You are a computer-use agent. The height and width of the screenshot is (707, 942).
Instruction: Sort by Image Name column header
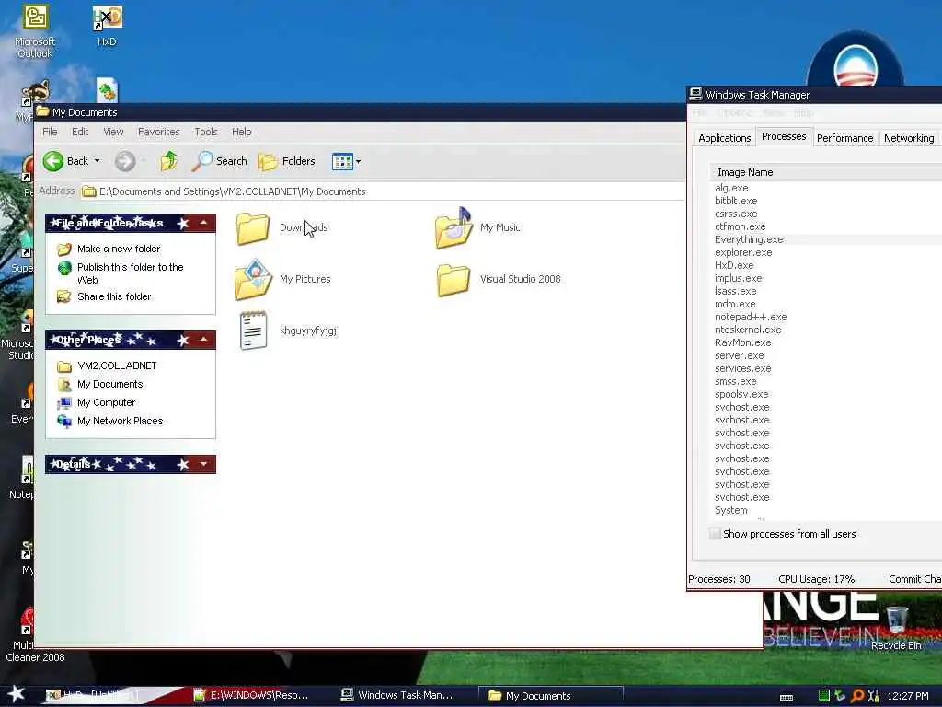tap(825, 172)
